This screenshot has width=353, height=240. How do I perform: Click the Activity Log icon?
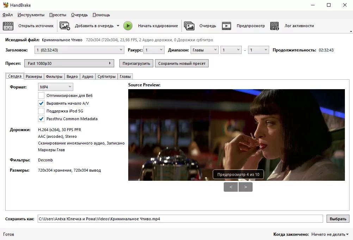(274, 26)
